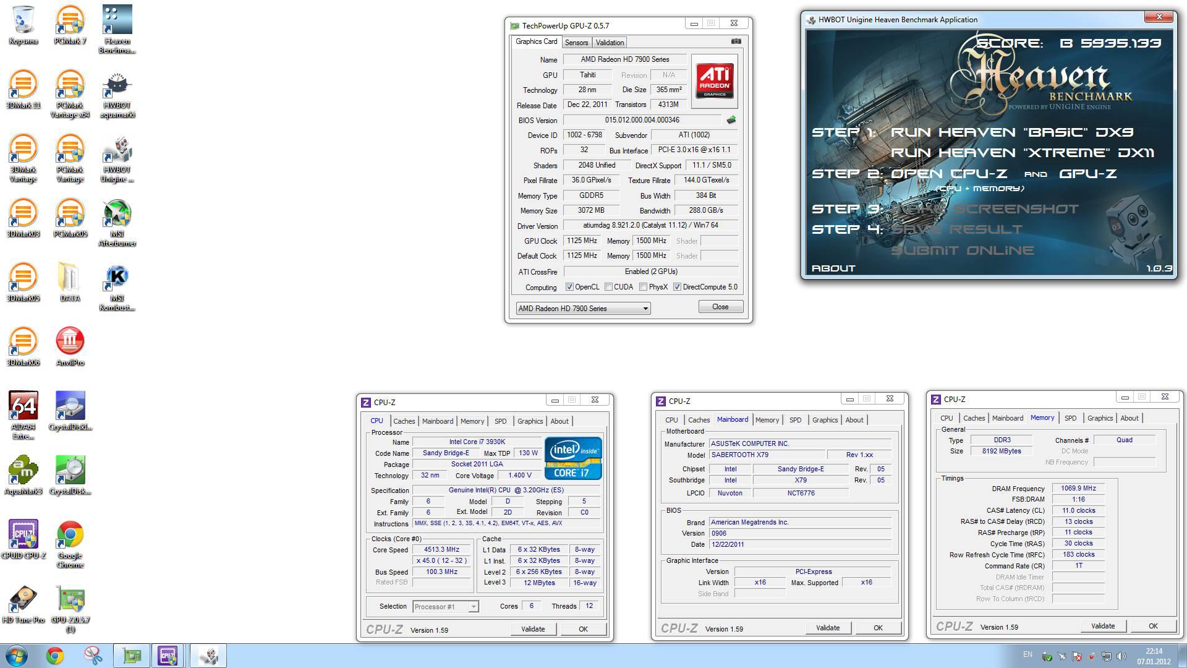This screenshot has width=1187, height=668.
Task: Open Chrome from the taskbar
Action: pyautogui.click(x=55, y=656)
